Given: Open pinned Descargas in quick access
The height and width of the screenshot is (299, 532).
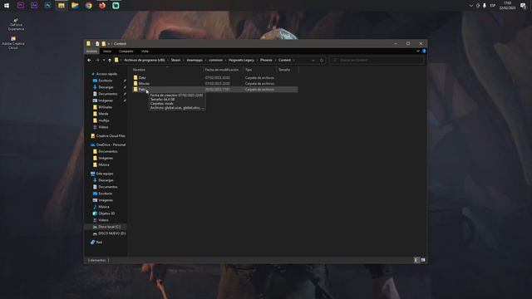Looking at the screenshot, I should (106, 87).
